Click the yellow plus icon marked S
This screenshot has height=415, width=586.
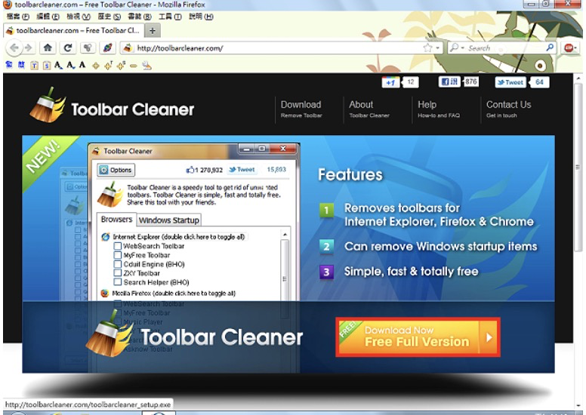tap(121, 66)
